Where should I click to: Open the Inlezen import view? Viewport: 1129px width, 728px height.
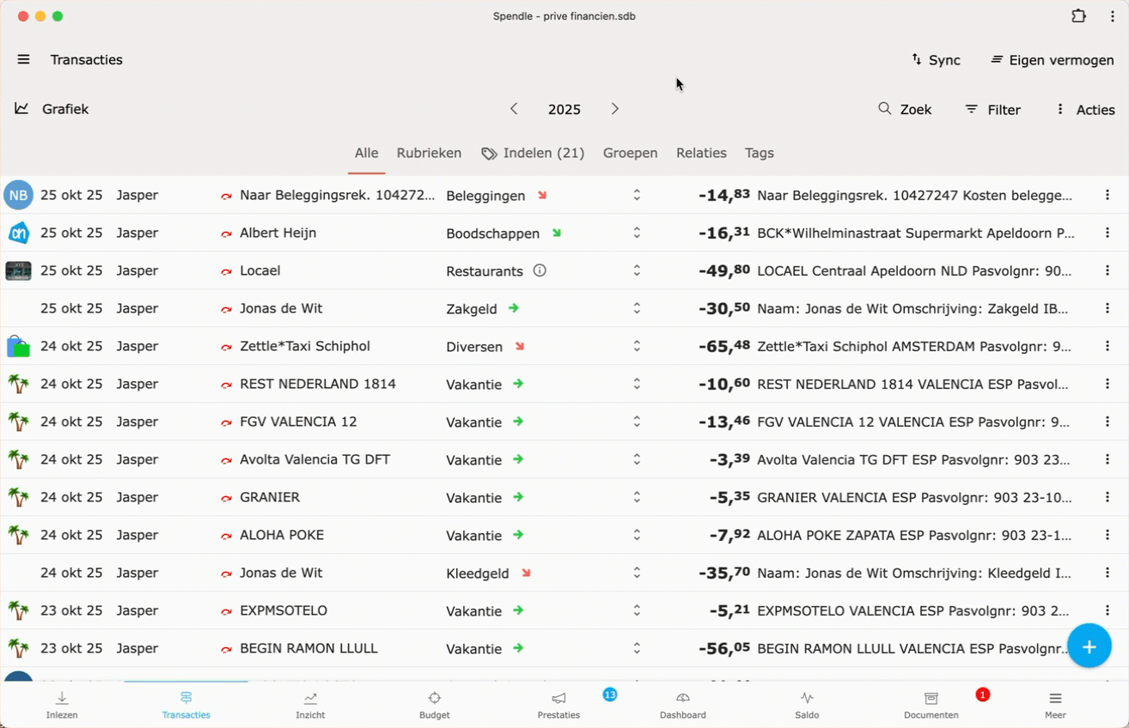pyautogui.click(x=62, y=705)
